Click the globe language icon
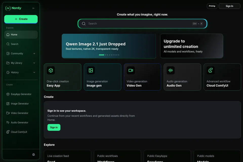The height and width of the screenshot is (162, 243). (x=33, y=155)
